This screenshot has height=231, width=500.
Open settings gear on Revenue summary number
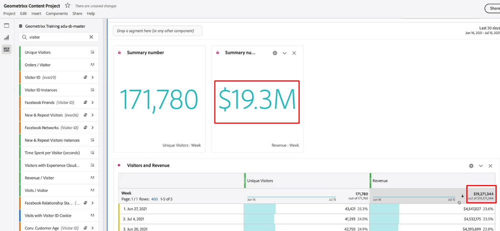(275, 53)
